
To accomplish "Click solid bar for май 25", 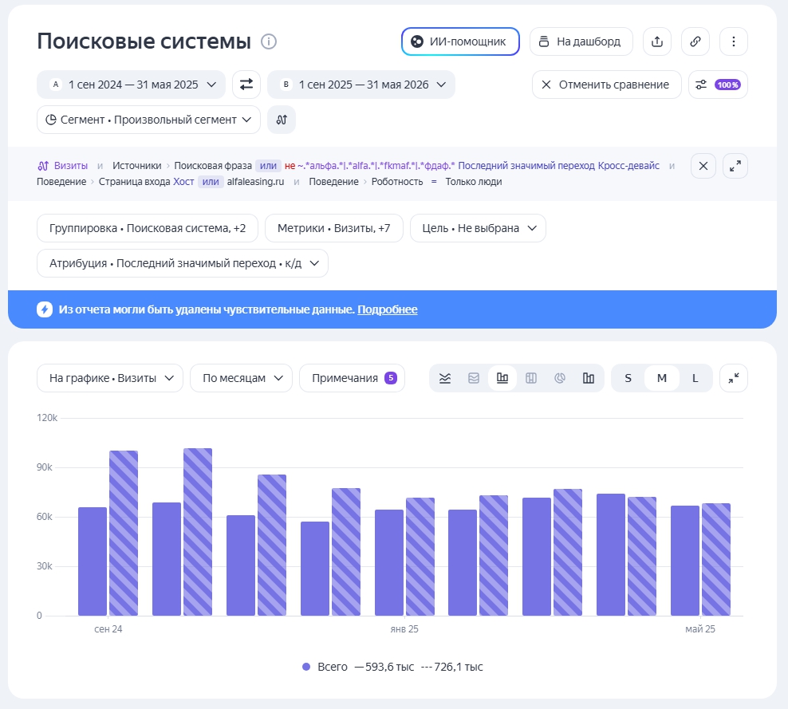I will 685,561.
